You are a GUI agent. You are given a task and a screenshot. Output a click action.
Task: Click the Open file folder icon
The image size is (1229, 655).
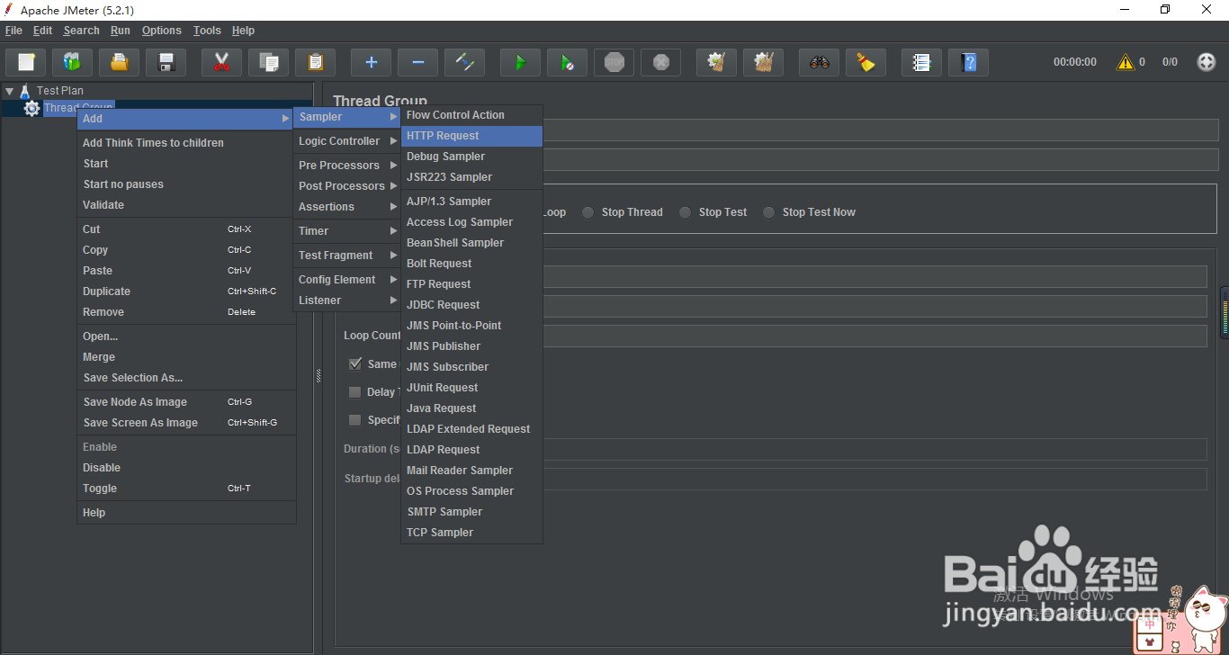pyautogui.click(x=120, y=62)
